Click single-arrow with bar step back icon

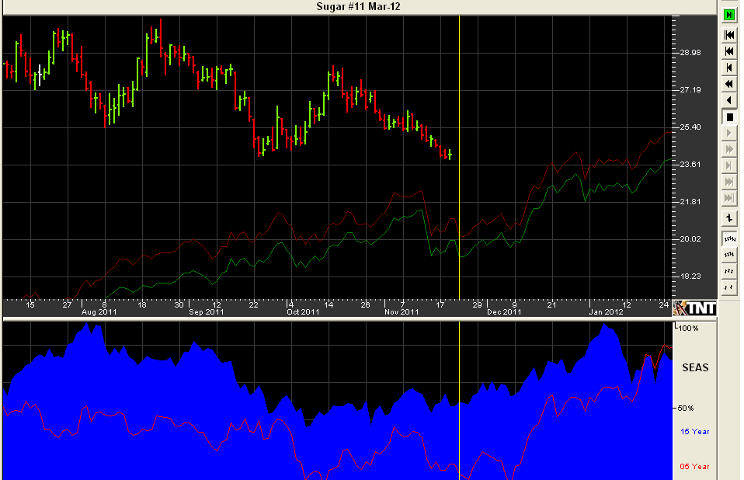coord(729,68)
